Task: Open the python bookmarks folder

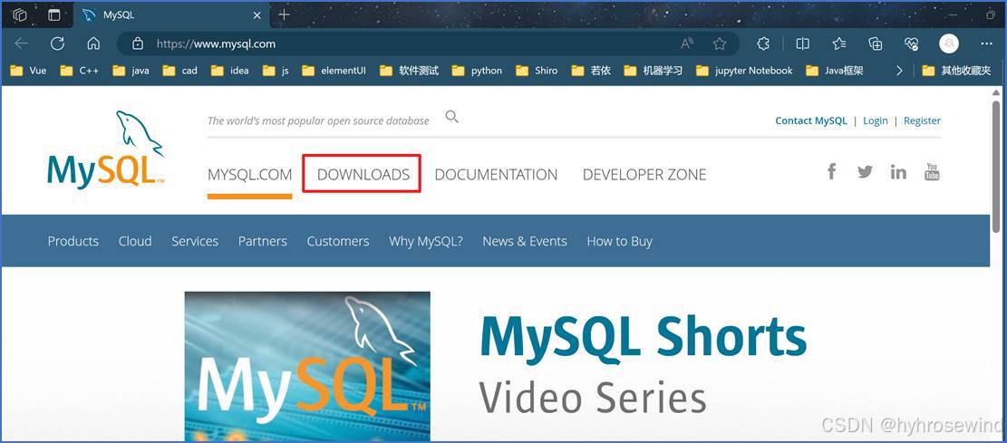Action: tap(477, 71)
